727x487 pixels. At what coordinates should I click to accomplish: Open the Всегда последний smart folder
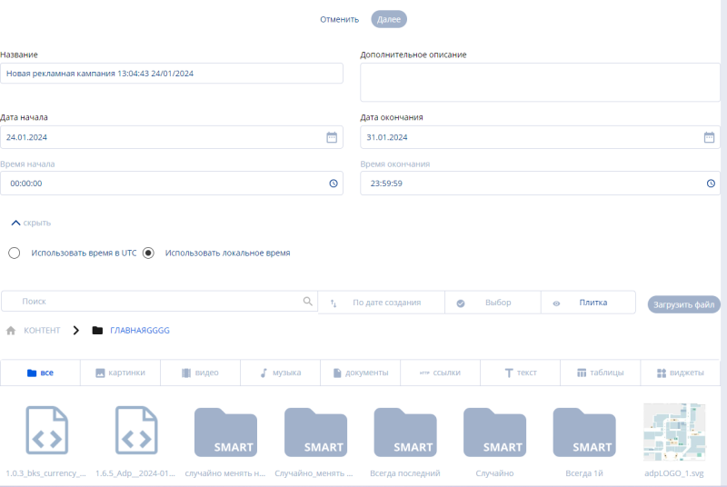[x=405, y=433]
